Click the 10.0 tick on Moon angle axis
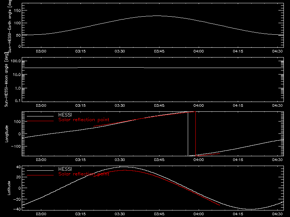This screenshot has height=217, width=290. click(x=17, y=75)
